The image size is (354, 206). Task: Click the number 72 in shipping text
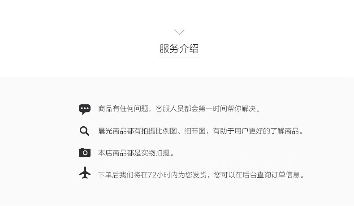[x=152, y=175]
